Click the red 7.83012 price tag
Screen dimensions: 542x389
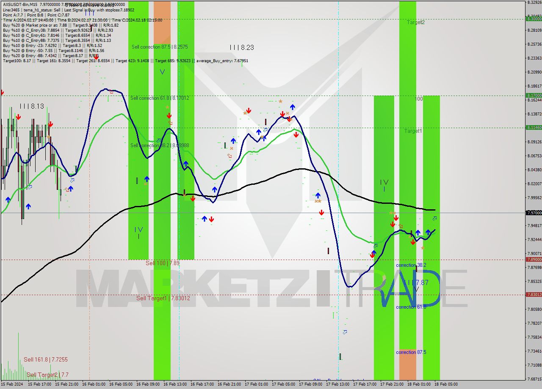(x=534, y=295)
